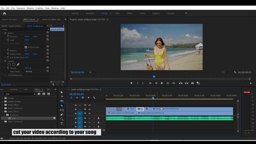
Task: Switch to the Color workspace
Action: tap(117, 13)
